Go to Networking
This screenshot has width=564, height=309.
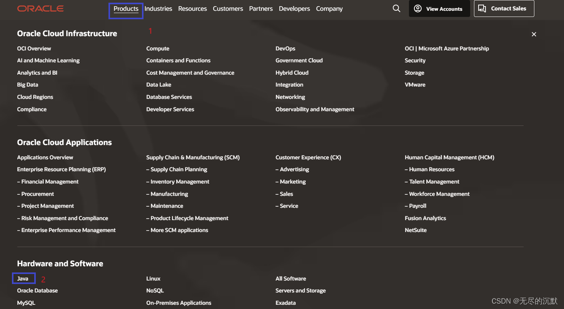pos(290,97)
